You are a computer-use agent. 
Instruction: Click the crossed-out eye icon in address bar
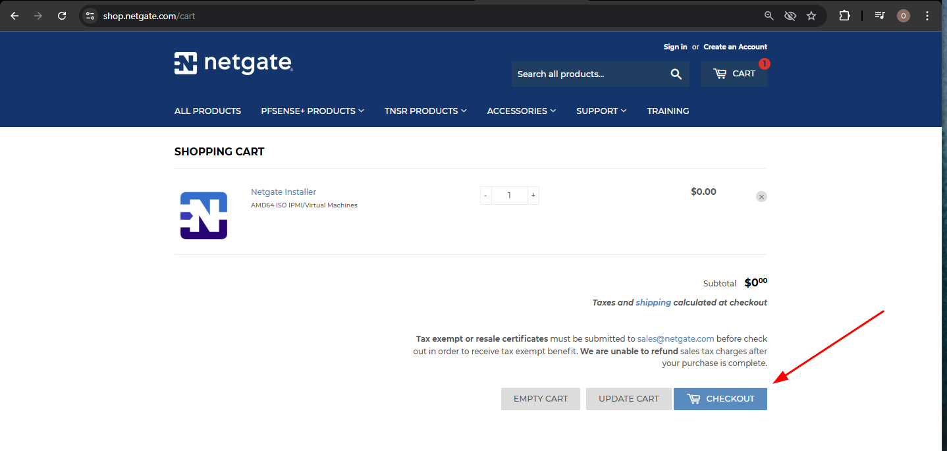coord(790,16)
